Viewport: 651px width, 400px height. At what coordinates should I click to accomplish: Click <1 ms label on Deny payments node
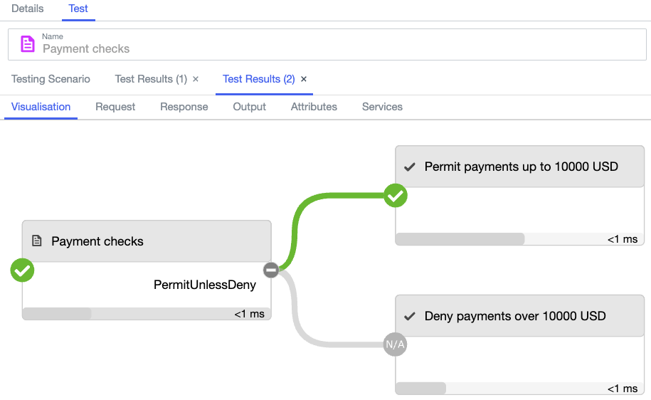coord(623,389)
